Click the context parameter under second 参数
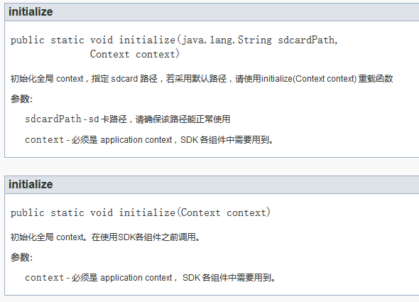Screen dimensions: 419x302 tap(44, 278)
